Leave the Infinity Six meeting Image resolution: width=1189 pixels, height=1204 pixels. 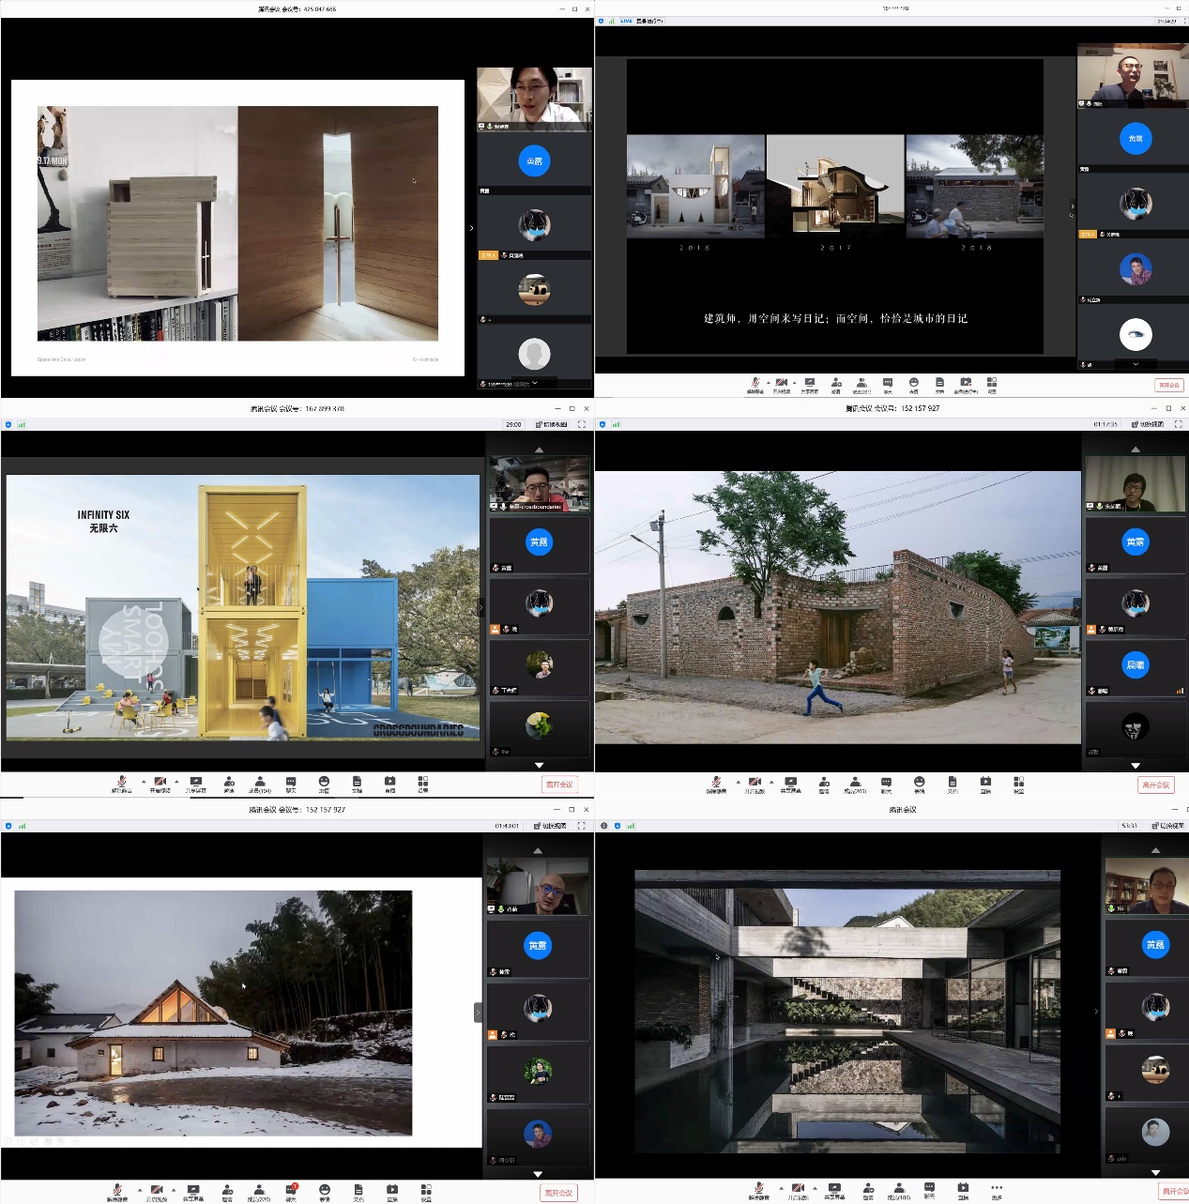pos(558,785)
